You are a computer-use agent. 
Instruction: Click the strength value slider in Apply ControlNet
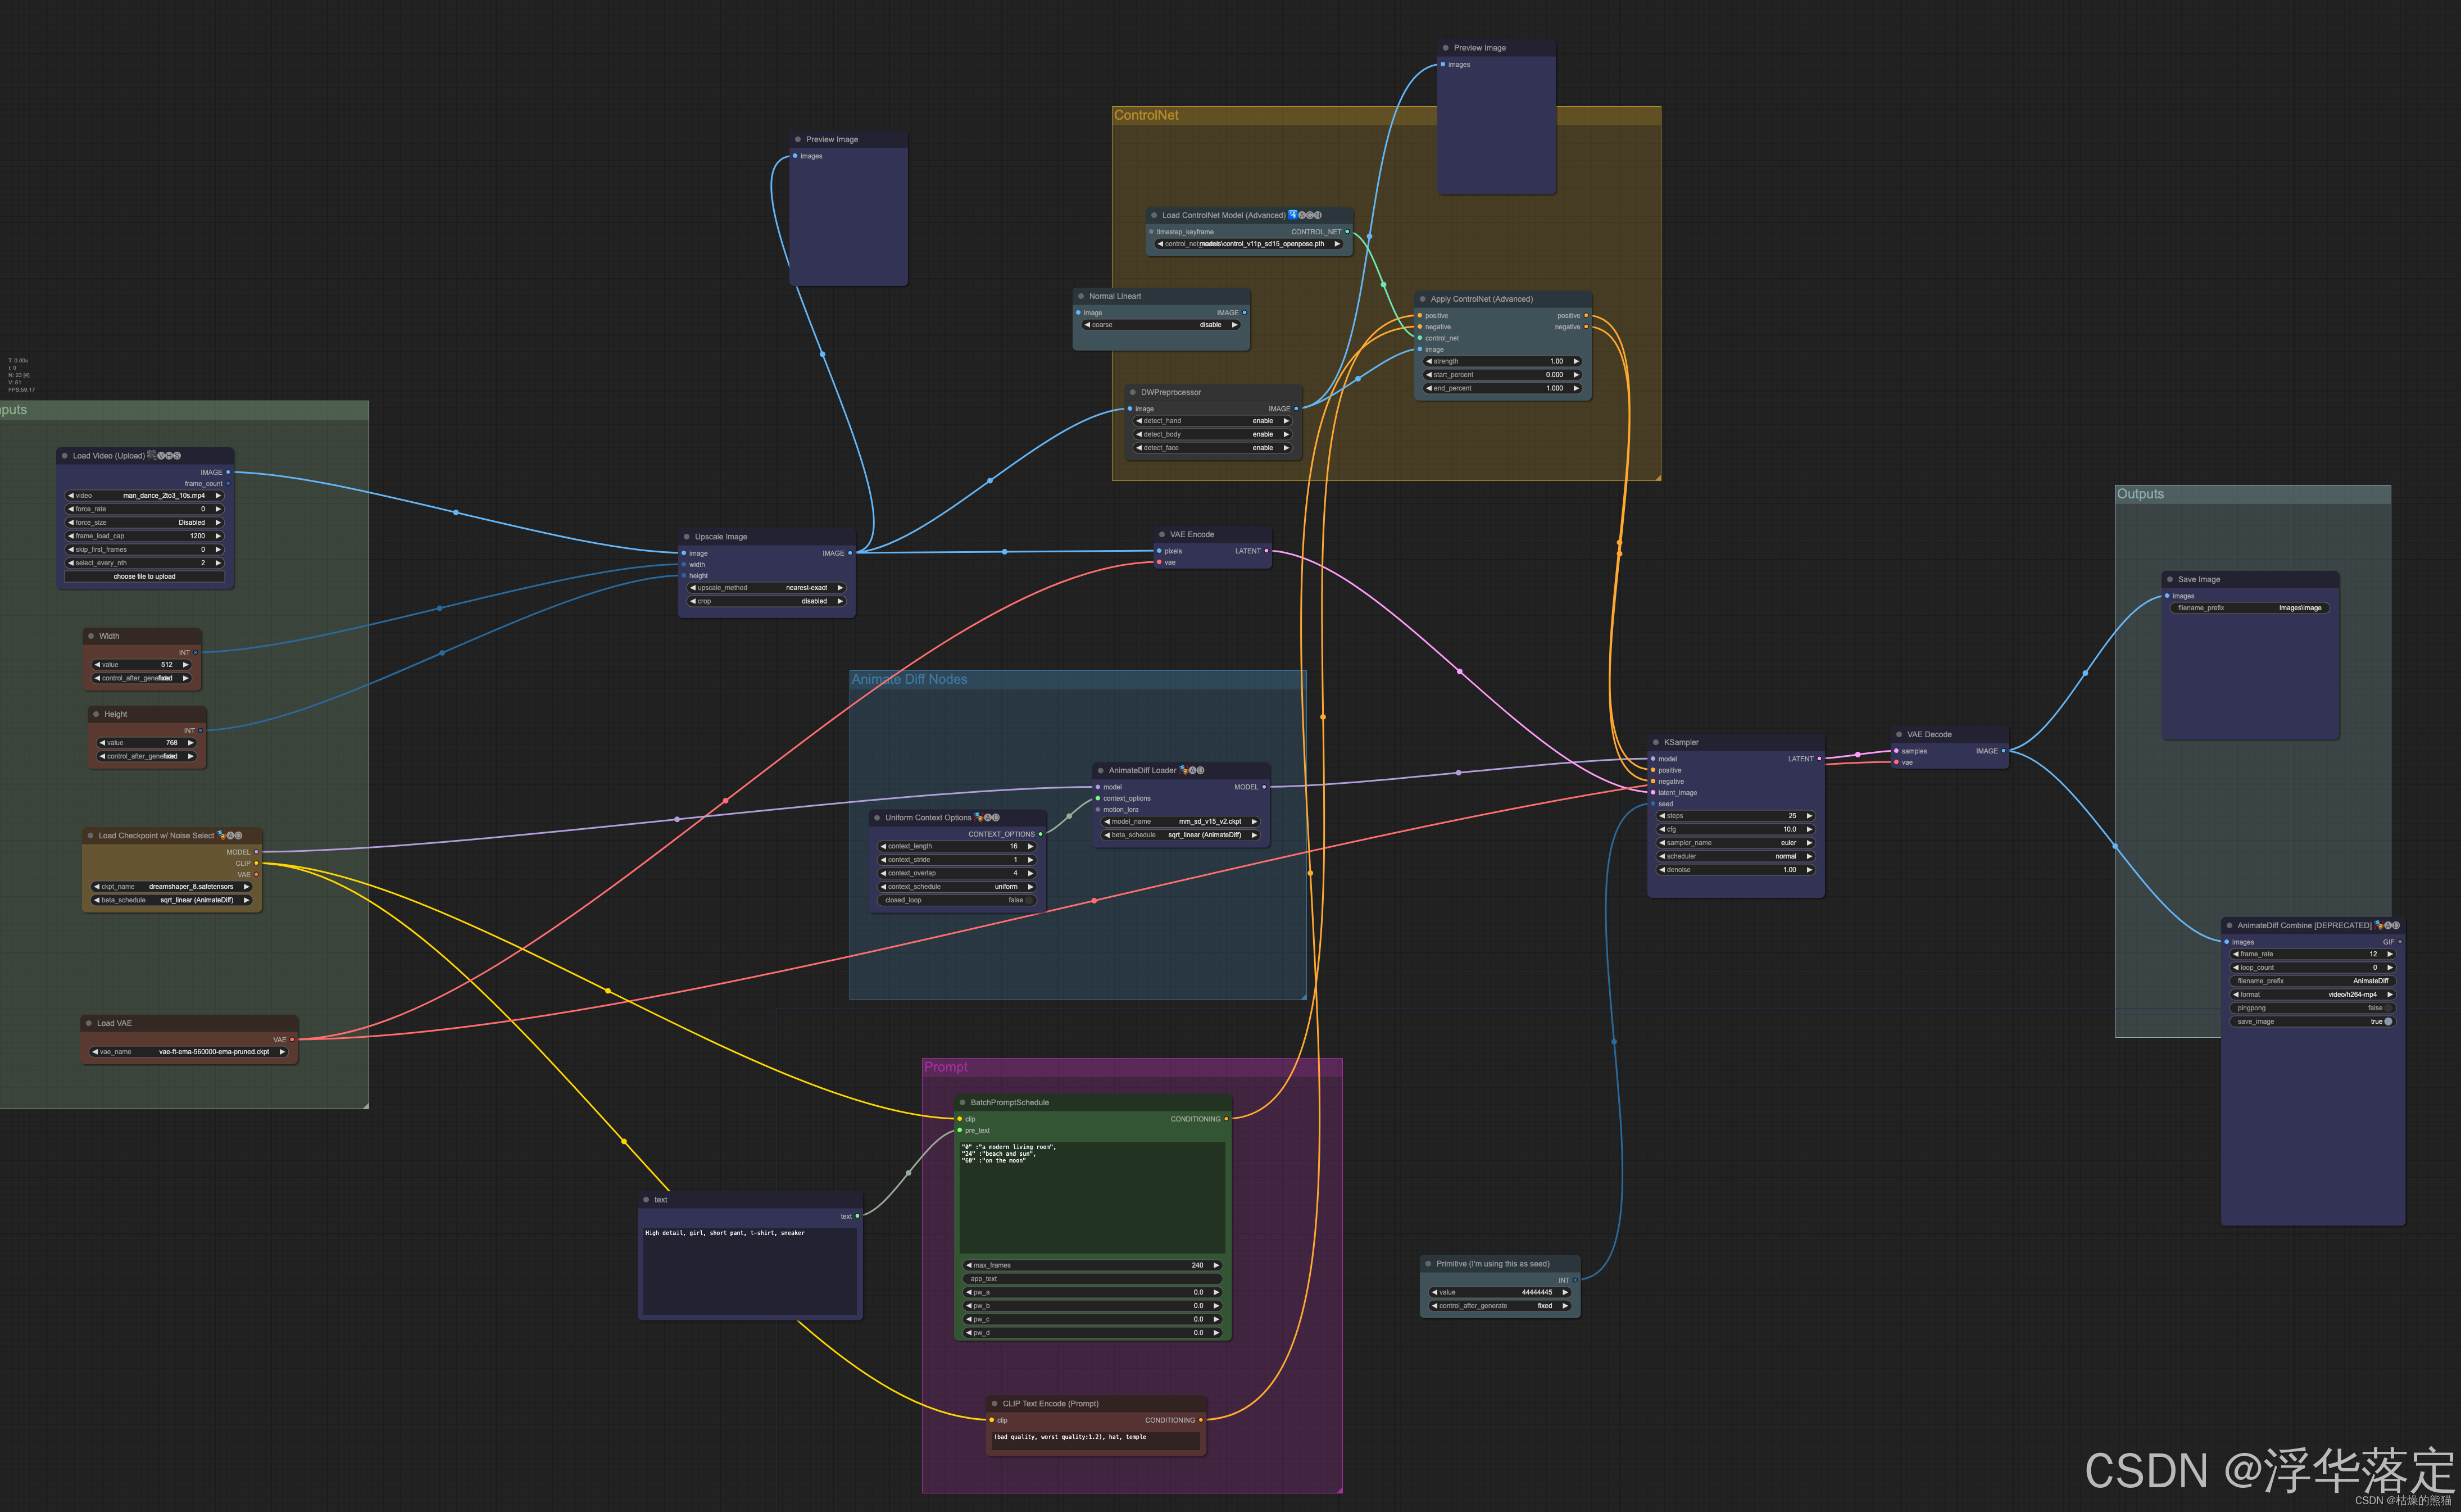point(1502,361)
